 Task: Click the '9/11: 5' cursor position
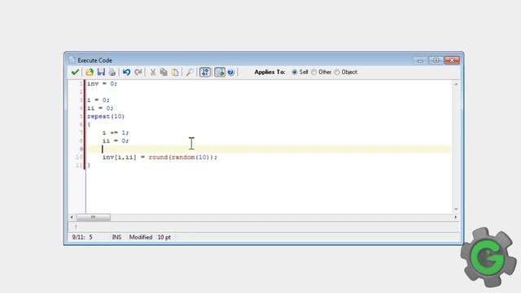(82, 237)
